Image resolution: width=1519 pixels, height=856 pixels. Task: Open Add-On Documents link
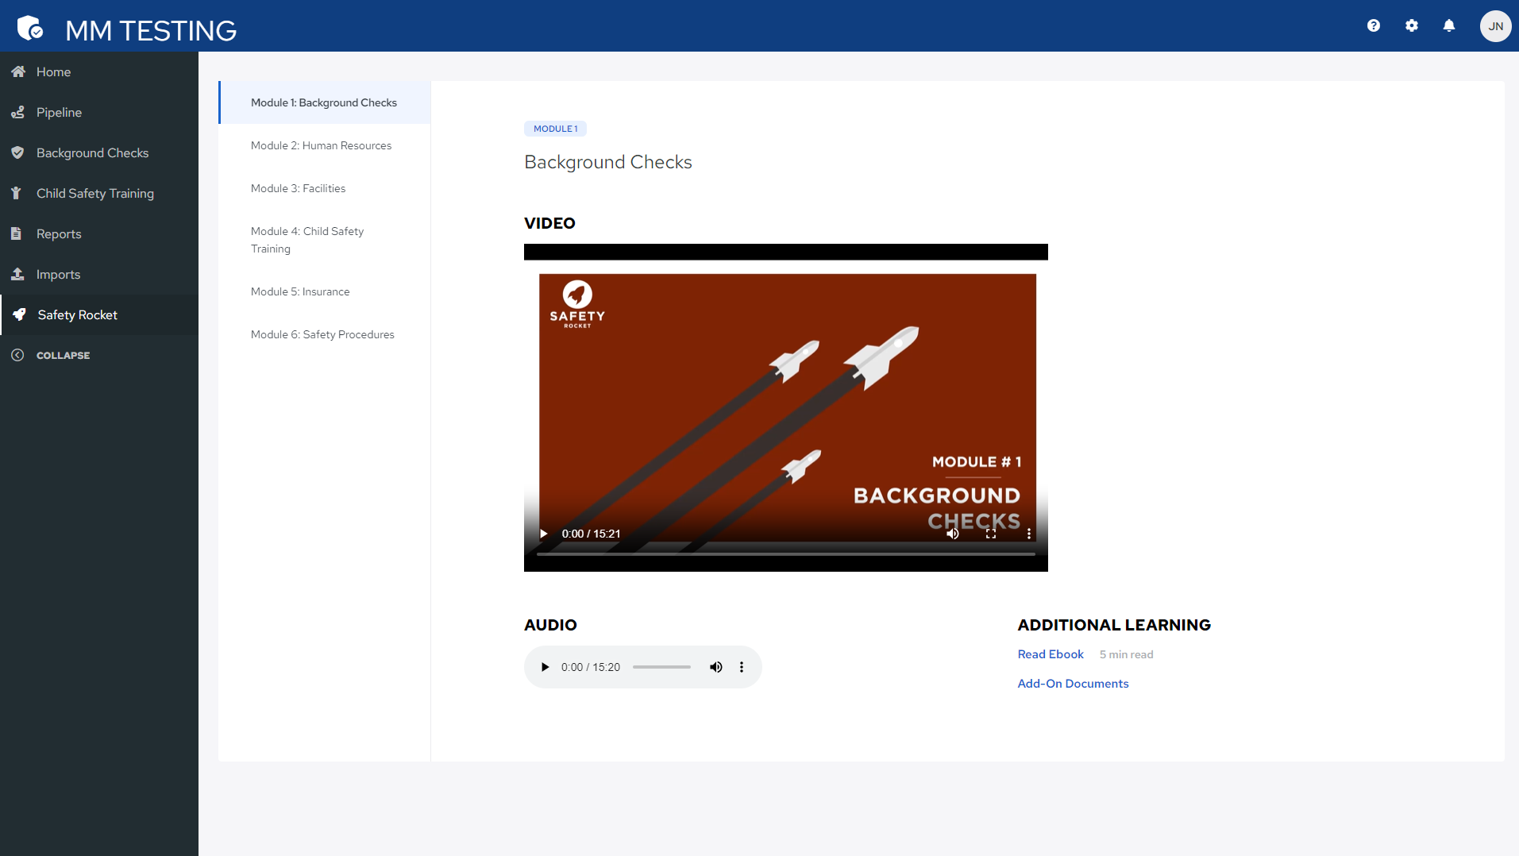[1072, 684]
